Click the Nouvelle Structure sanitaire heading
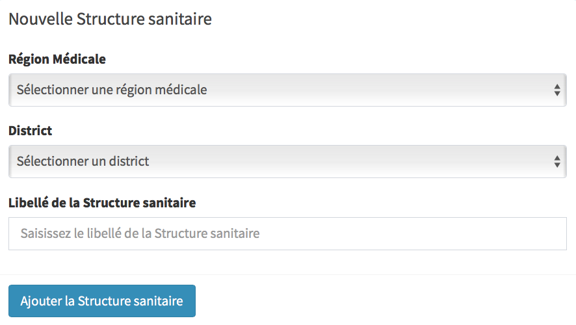576x325 pixels. pos(110,19)
